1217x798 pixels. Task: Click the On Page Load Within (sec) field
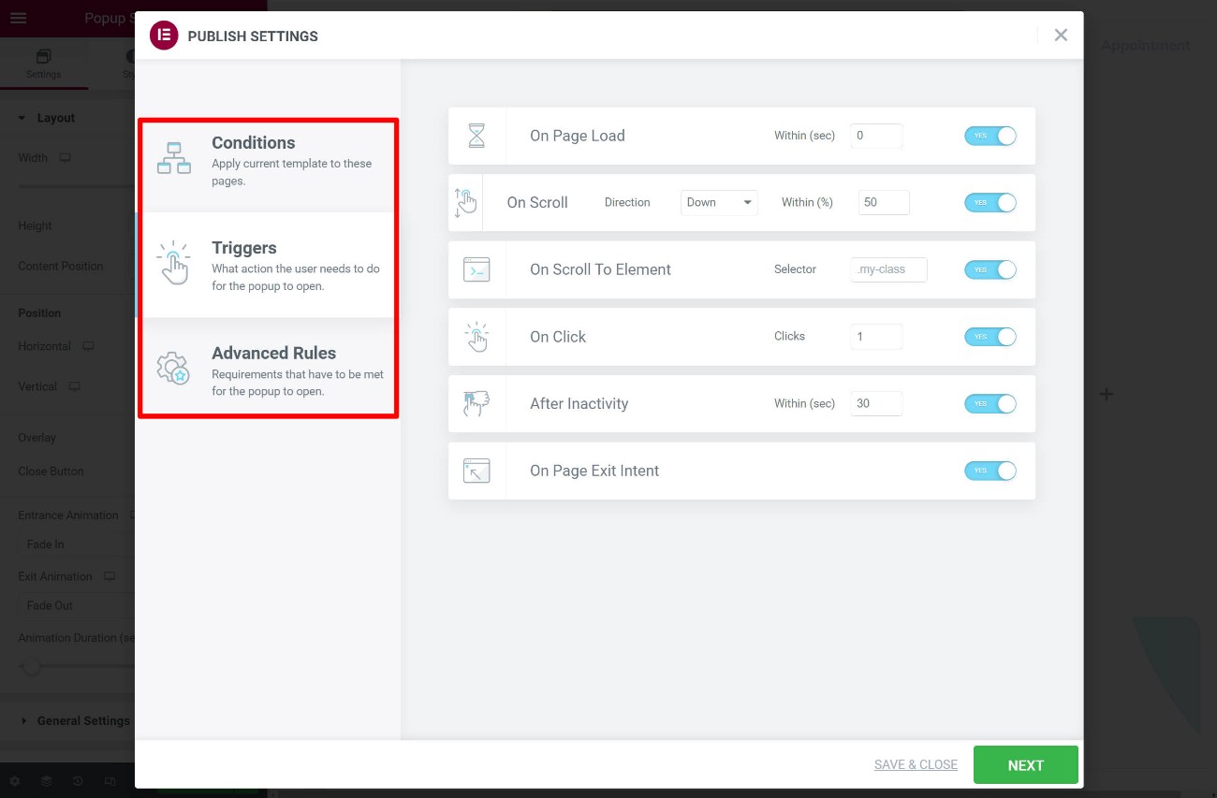pyautogui.click(x=876, y=136)
